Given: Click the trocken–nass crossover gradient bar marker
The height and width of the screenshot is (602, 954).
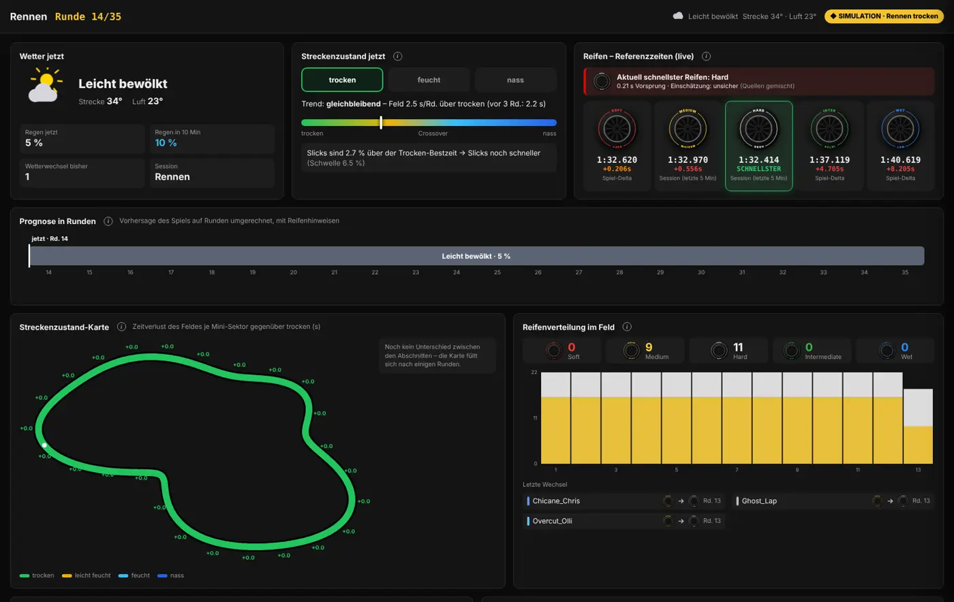Looking at the screenshot, I should pyautogui.click(x=381, y=123).
